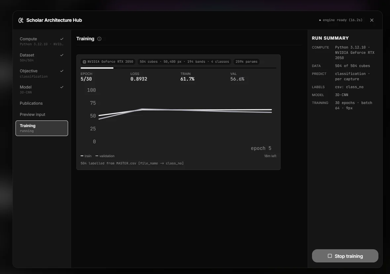Click the checkmark on the Dataset step

pos(62,55)
